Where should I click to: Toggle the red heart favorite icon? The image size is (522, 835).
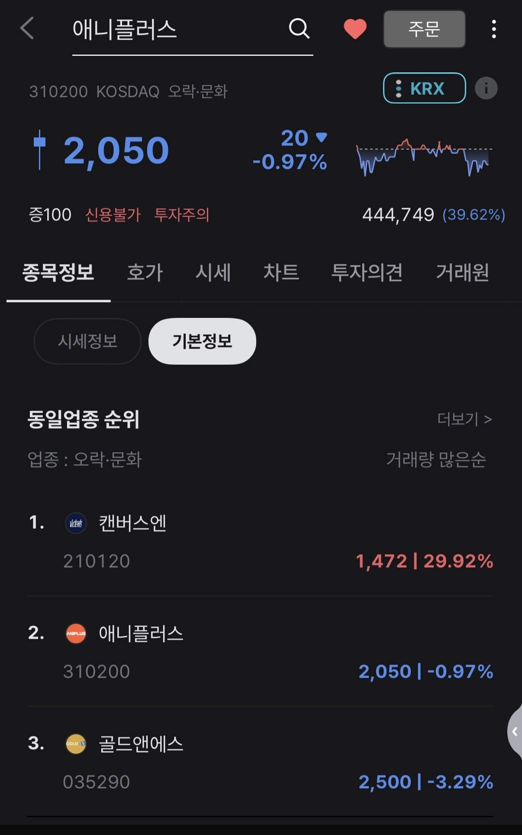[355, 29]
